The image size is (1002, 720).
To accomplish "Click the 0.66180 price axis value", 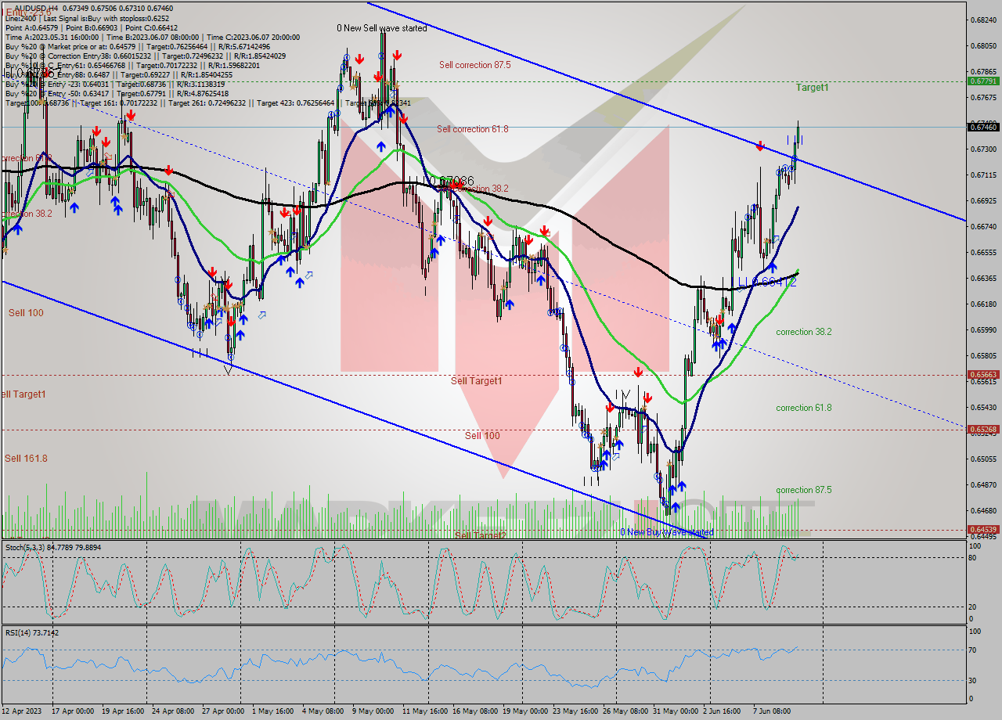I will 983,304.
